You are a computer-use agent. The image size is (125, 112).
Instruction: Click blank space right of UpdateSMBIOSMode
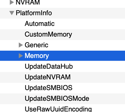click(107, 98)
